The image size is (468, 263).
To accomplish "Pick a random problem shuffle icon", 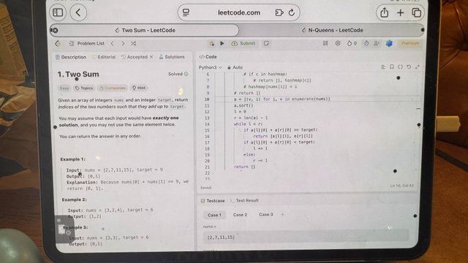I will point(133,43).
